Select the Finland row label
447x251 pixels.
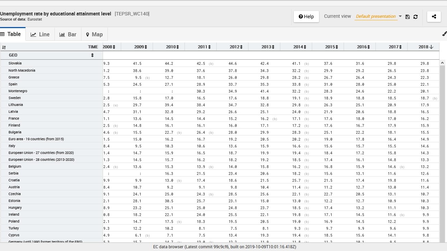click(x=14, y=125)
